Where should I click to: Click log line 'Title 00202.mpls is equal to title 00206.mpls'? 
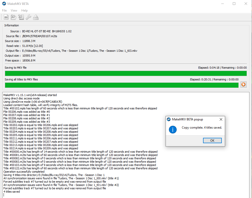(41, 125)
